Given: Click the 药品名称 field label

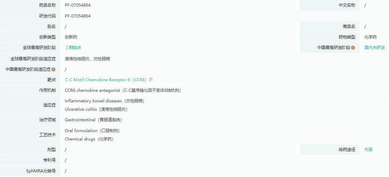Looking at the screenshot, I should pos(47,5).
